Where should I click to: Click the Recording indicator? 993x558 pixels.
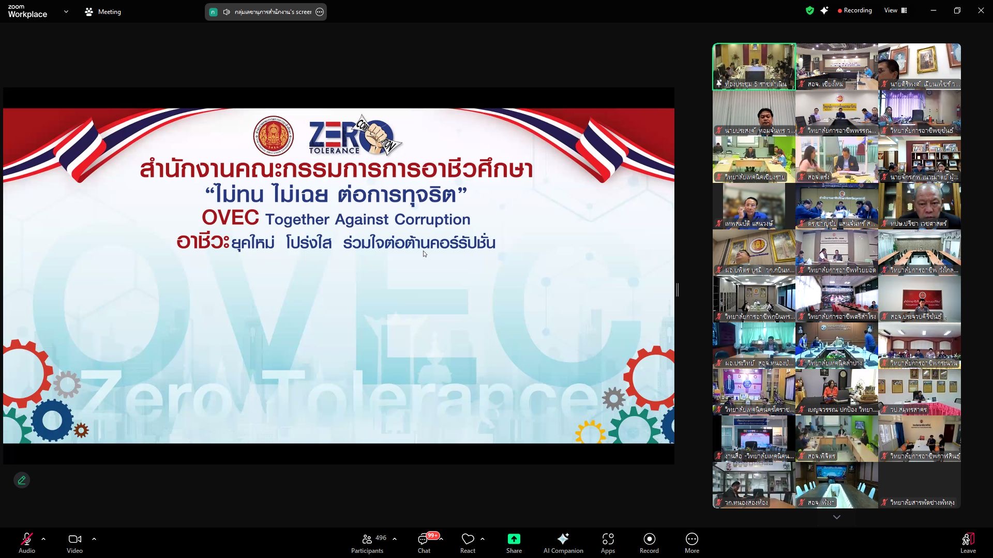[x=854, y=10]
